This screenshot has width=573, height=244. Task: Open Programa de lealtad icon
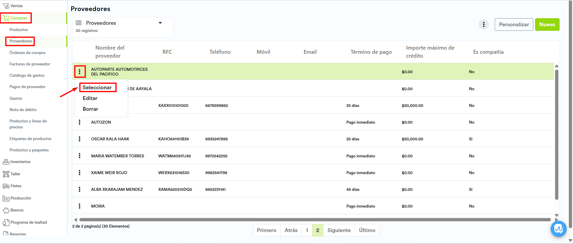(x=6, y=222)
